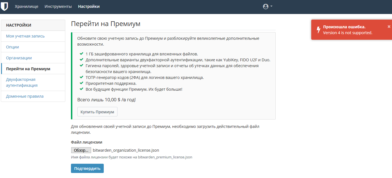Click the Подтвердить button
Viewport: 392px width, 178px height.
(x=87, y=168)
